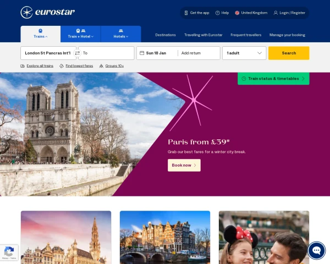Open the Trains tab

[40, 34]
